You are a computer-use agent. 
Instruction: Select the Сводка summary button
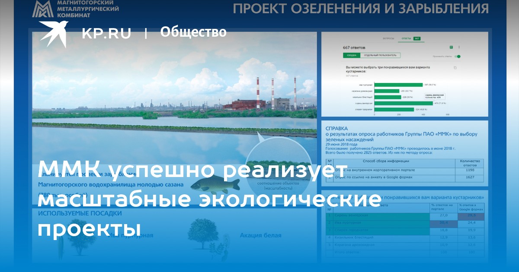(352, 55)
